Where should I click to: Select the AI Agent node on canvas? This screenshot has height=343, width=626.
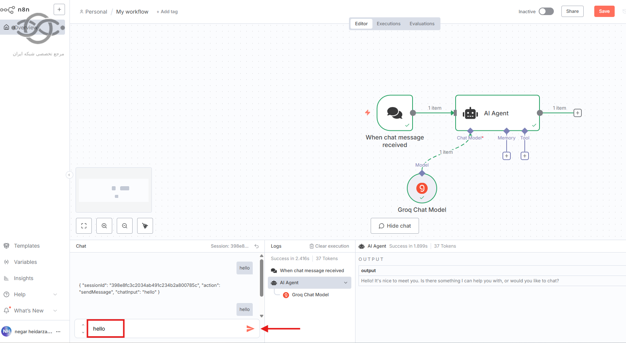pyautogui.click(x=497, y=113)
